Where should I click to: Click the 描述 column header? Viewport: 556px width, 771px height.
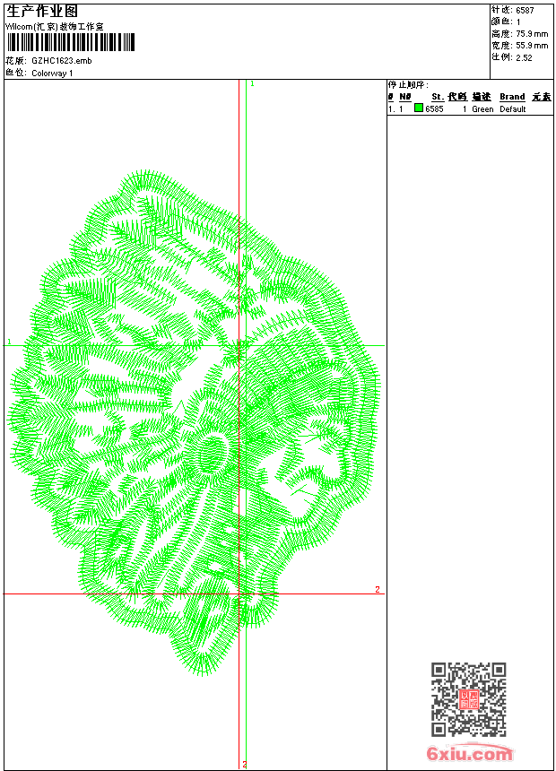click(482, 97)
